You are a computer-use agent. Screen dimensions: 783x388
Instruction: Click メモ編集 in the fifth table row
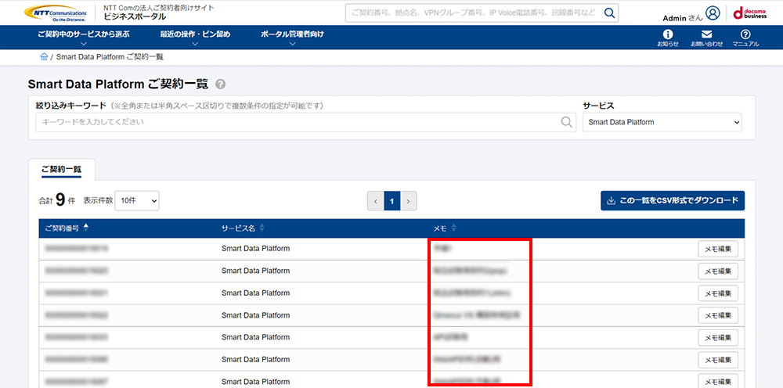pos(718,338)
